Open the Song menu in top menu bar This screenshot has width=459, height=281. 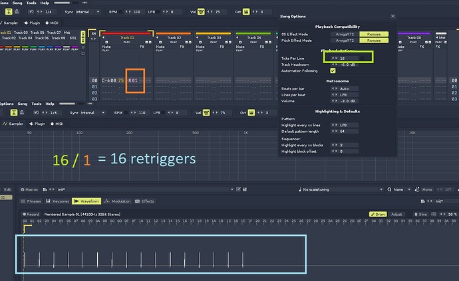[x=17, y=3]
